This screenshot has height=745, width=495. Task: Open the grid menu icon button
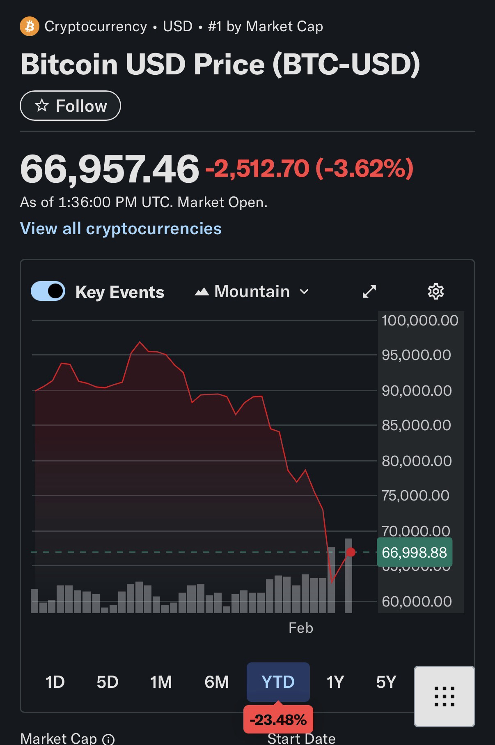[x=444, y=696]
